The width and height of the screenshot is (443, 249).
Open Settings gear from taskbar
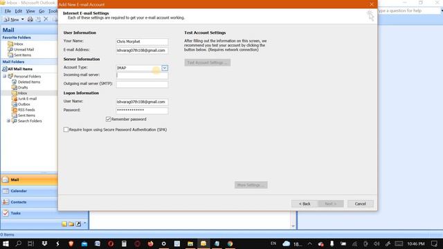pyautogui.click(x=164, y=243)
